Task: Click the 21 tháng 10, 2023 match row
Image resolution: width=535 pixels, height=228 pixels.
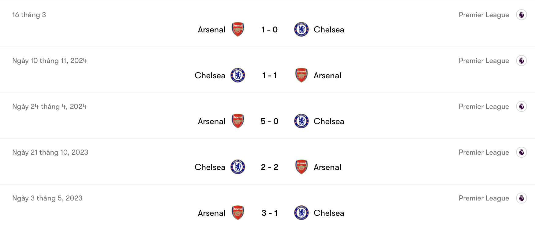Action: [50, 152]
